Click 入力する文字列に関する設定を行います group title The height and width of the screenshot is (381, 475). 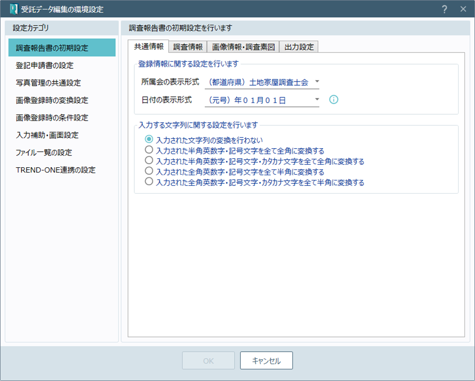point(198,125)
